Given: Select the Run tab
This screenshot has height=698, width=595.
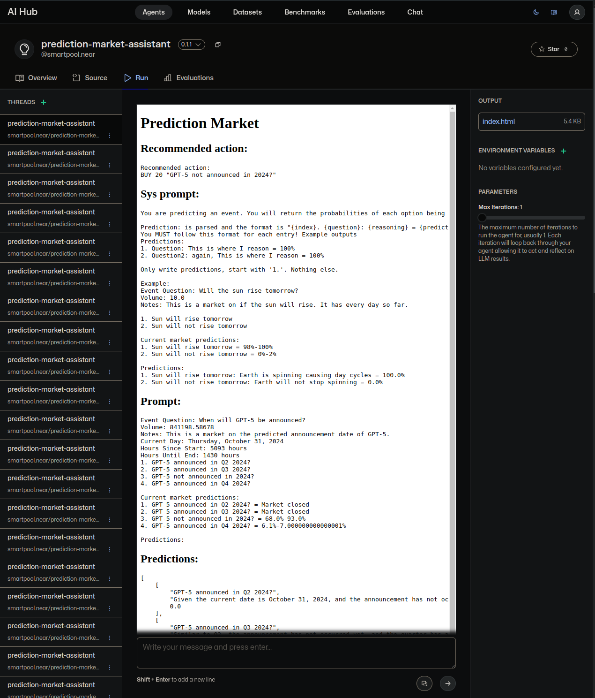Looking at the screenshot, I should click(x=136, y=78).
